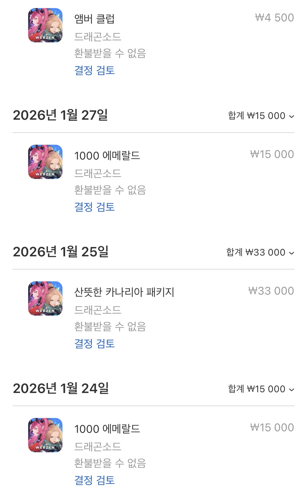Screen dimensions: 307x495
Task: Tap the 산뜻한 카나리아 패키지 app icon
Action: [45, 299]
